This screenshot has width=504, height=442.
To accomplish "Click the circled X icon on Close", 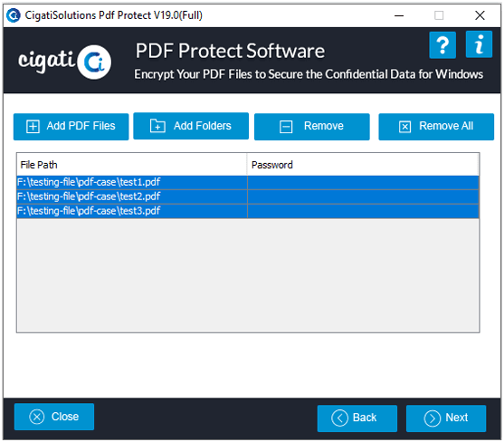I will [x=37, y=417].
